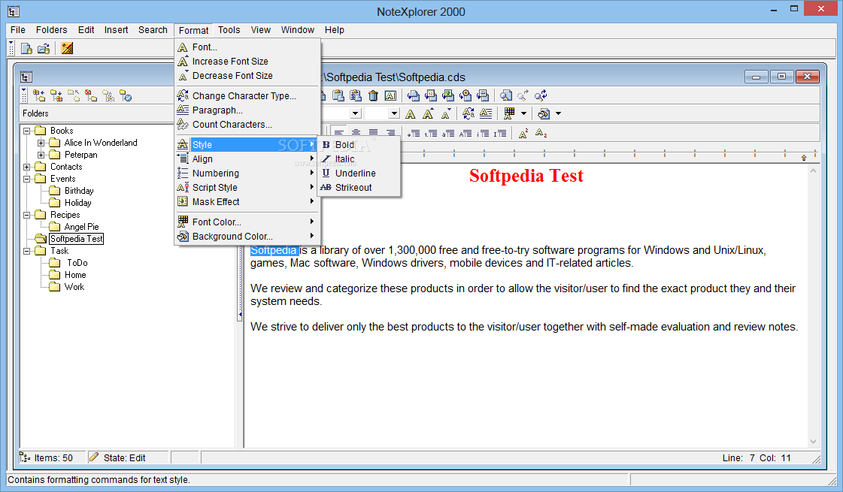Choose Italic from Style submenu
This screenshot has height=492, width=843.
[359, 159]
